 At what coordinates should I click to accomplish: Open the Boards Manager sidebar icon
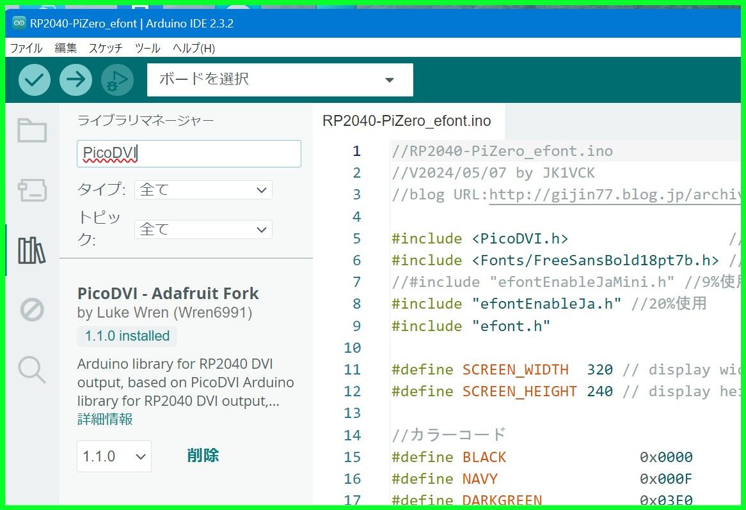32,190
